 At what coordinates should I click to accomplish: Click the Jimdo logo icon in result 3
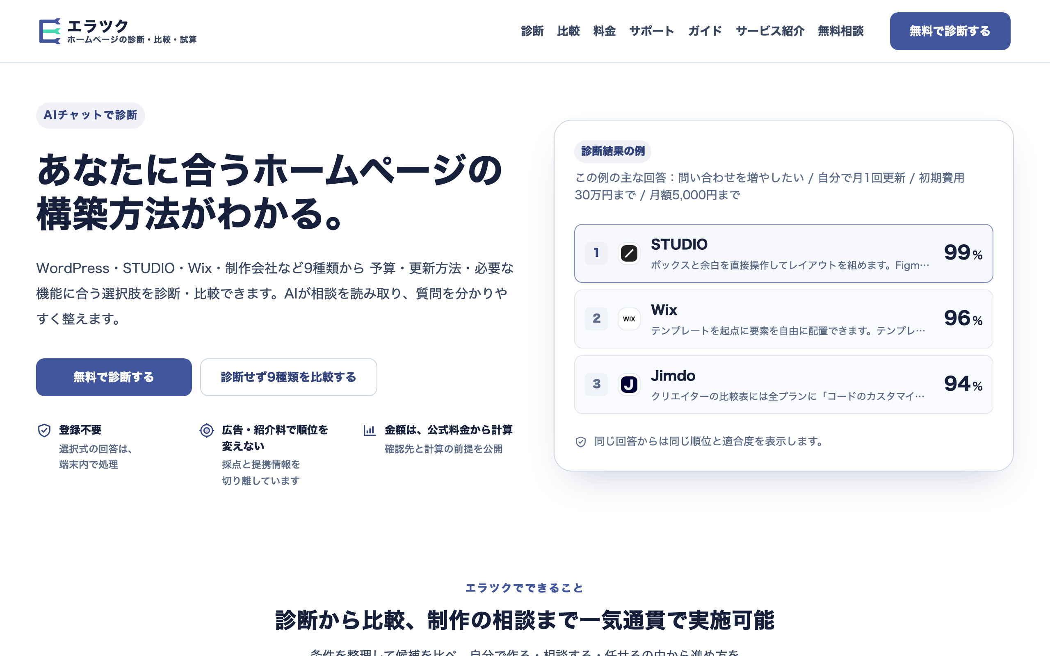click(629, 385)
